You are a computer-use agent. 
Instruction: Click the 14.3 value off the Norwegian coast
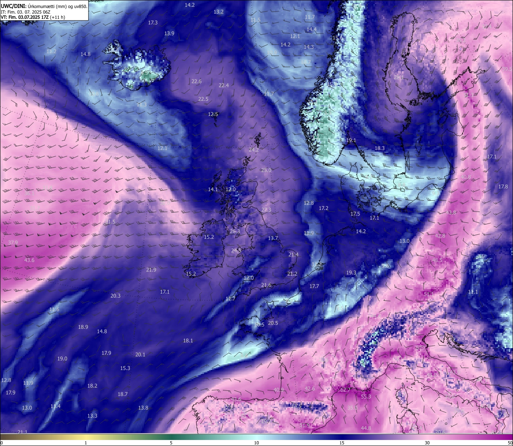click(x=309, y=47)
